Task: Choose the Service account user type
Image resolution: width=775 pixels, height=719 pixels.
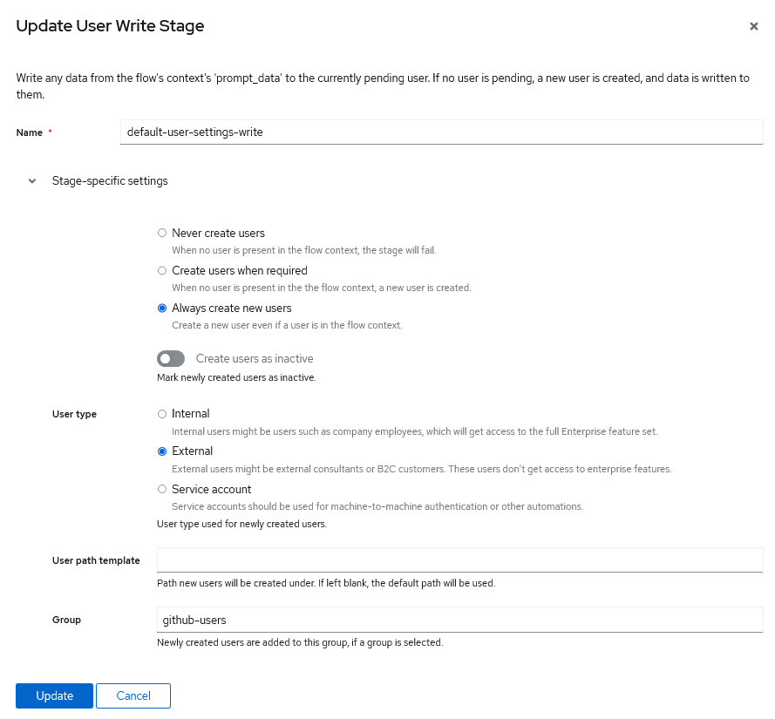Action: [x=162, y=490]
